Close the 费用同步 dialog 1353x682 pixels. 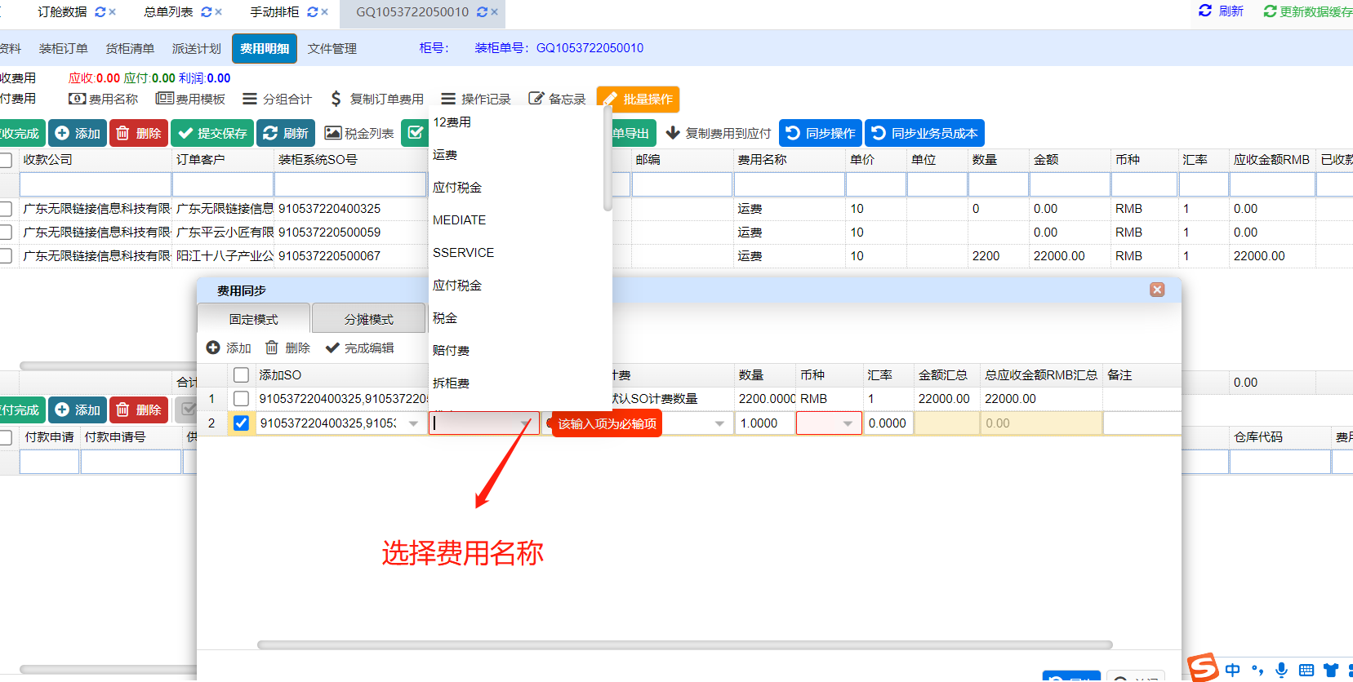coord(1157,290)
